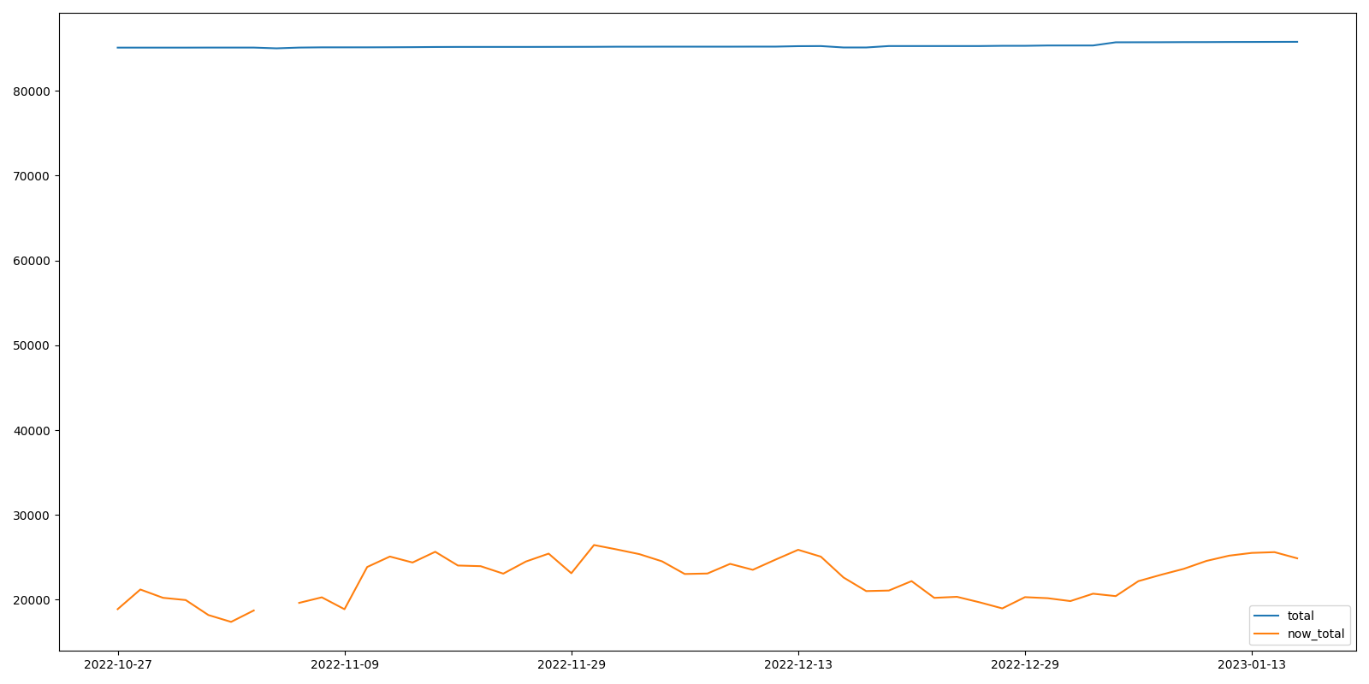Click the 40000 y-axis label

tap(33, 431)
